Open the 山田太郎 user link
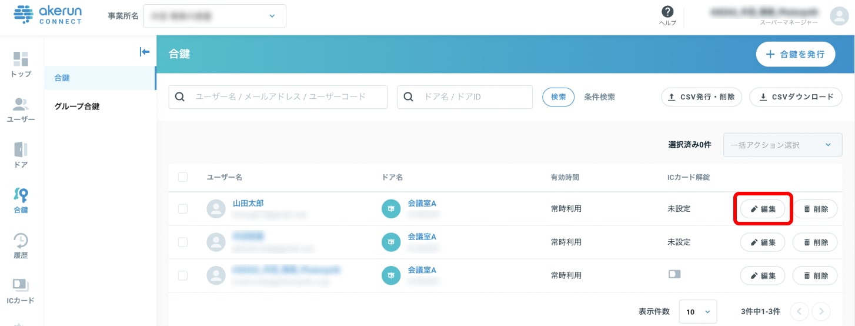Viewport: 855px width, 326px height. point(248,203)
